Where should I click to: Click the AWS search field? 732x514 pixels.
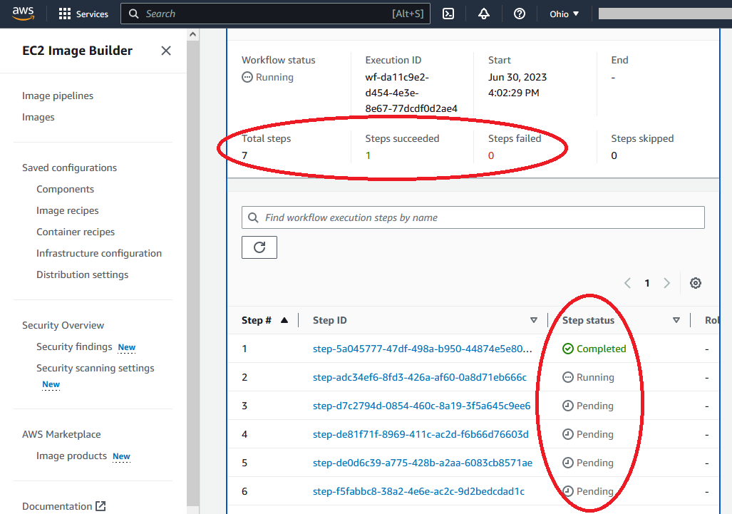(x=275, y=14)
